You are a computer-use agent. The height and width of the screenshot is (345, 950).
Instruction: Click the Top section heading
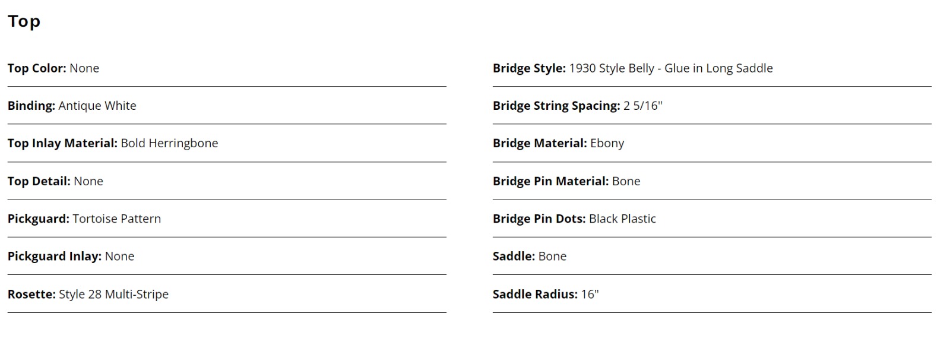(x=24, y=21)
